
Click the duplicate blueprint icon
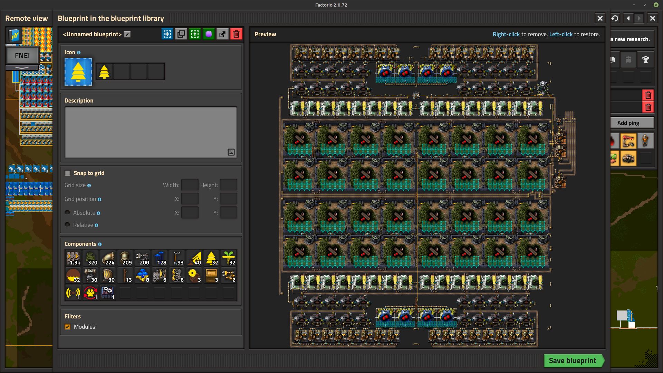click(x=181, y=34)
